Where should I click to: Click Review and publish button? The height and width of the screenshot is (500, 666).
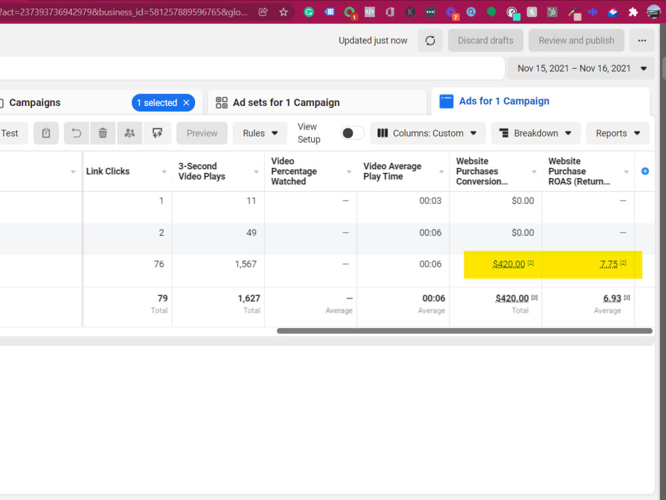pos(576,41)
